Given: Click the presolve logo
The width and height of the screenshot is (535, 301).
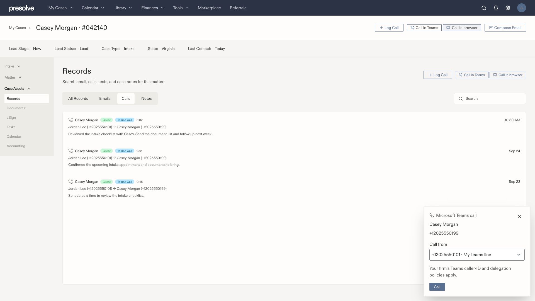Looking at the screenshot, I should coord(21,8).
